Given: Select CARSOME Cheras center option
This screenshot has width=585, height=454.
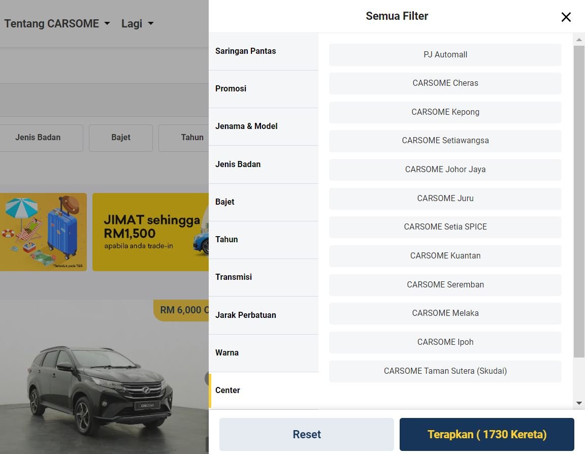Looking at the screenshot, I should [445, 83].
